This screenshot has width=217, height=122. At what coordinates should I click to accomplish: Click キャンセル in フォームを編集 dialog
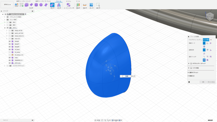pos(211,82)
